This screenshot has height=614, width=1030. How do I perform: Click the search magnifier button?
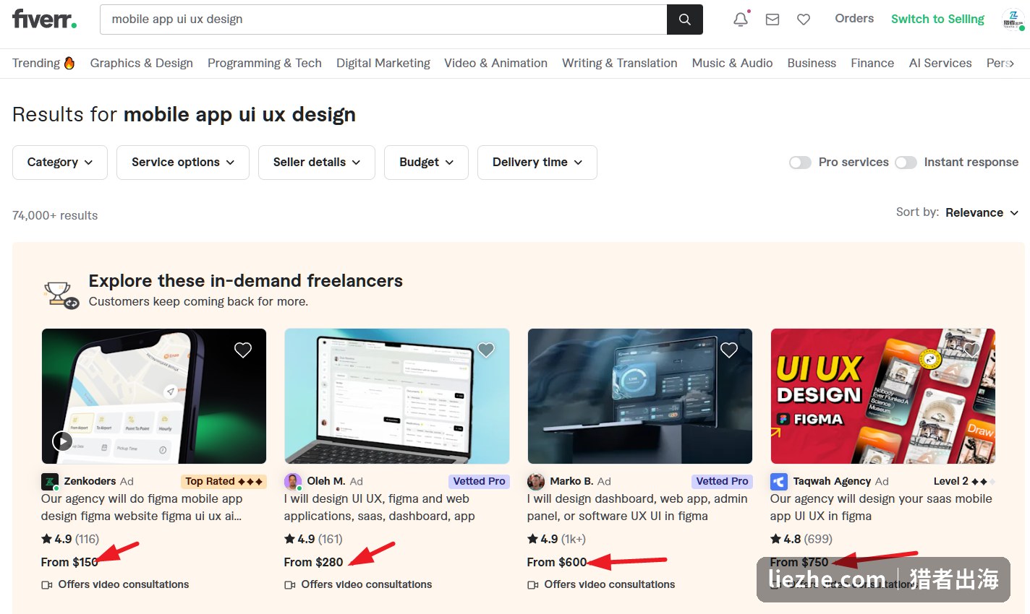click(x=684, y=20)
